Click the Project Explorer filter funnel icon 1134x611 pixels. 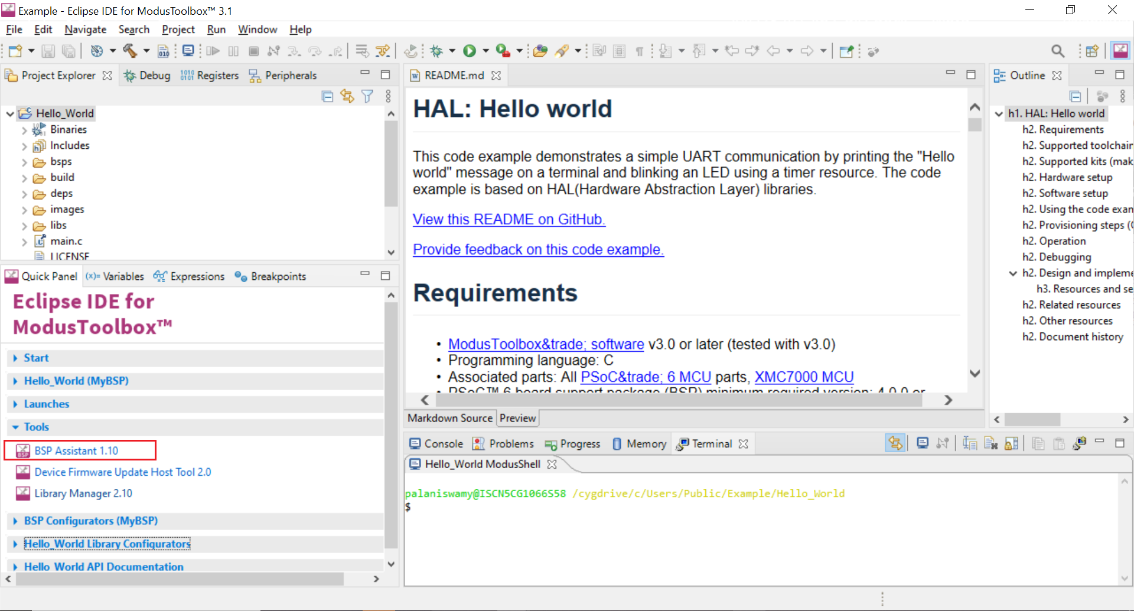367,96
